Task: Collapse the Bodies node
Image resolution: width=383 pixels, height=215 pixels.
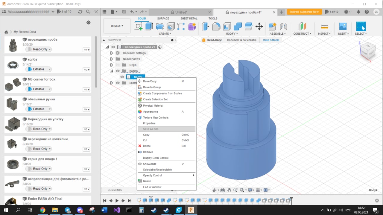Action: tap(112, 71)
